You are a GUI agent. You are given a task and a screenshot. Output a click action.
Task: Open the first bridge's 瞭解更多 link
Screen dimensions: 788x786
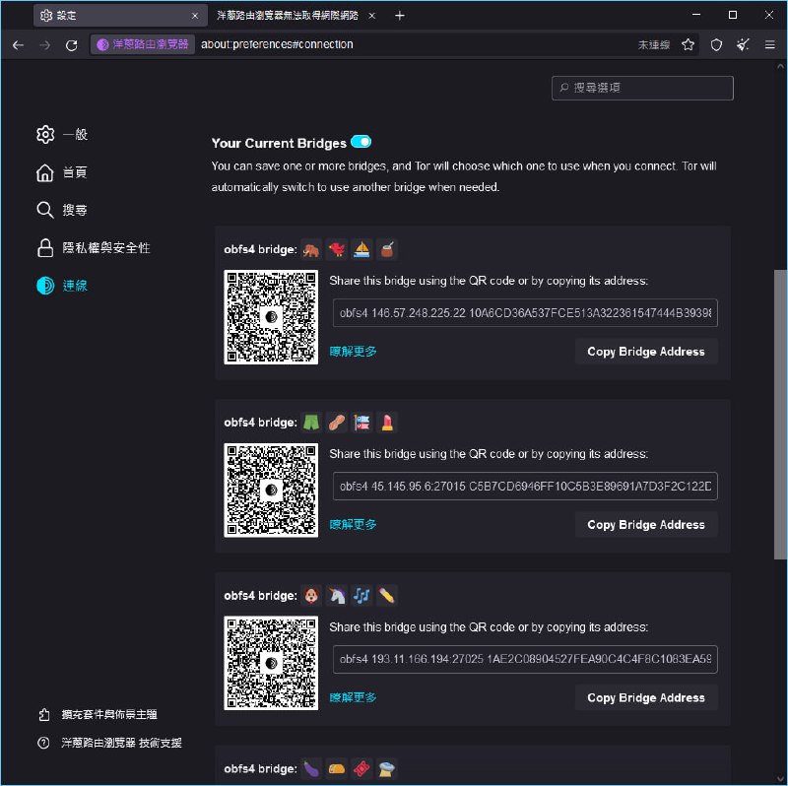pyautogui.click(x=353, y=351)
